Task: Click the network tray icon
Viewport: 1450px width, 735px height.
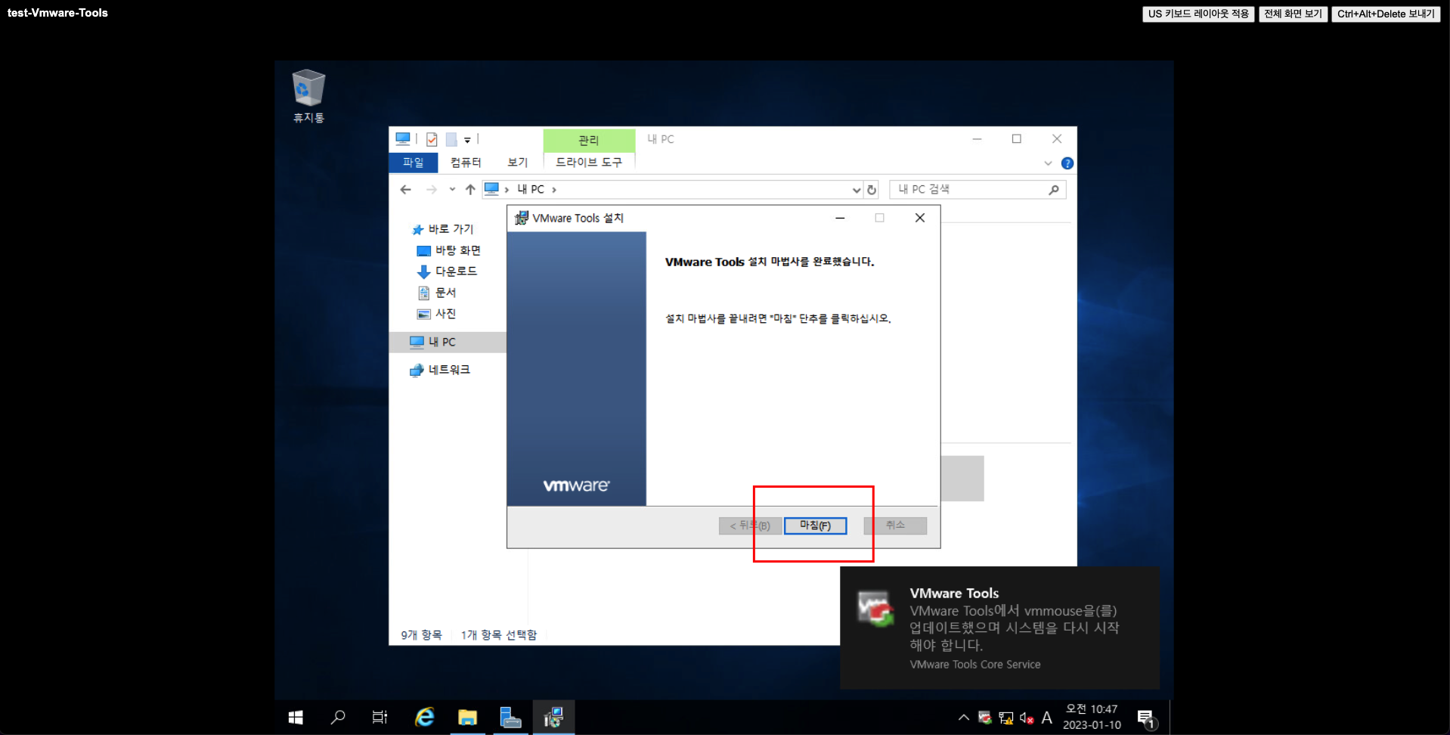Action: (1005, 718)
